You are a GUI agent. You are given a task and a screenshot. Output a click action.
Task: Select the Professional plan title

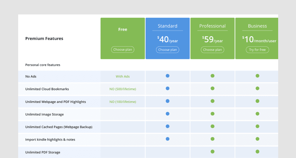212,26
